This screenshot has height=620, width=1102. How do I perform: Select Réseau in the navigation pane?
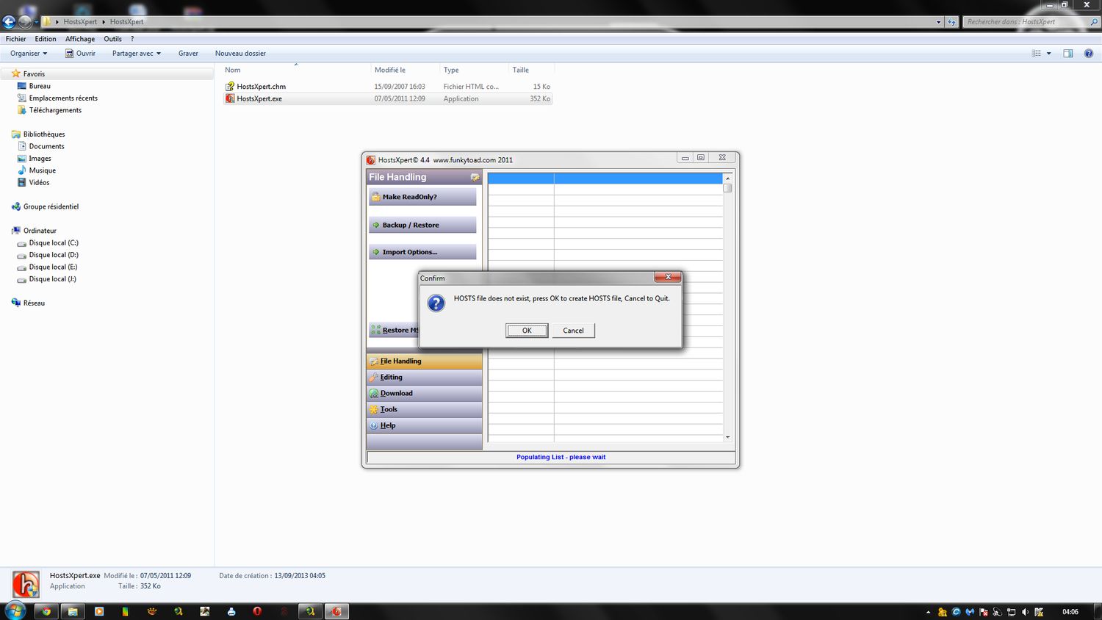coord(34,303)
